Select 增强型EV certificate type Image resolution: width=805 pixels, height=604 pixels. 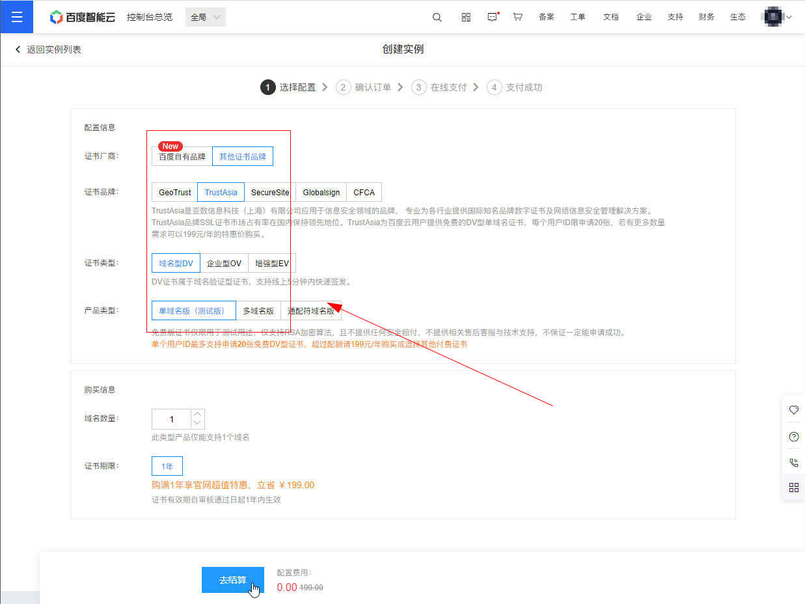click(272, 264)
